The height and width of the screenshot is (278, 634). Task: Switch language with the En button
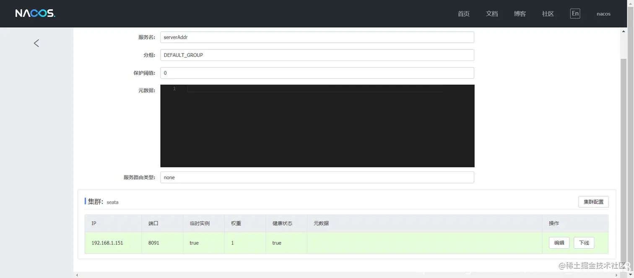[575, 13]
